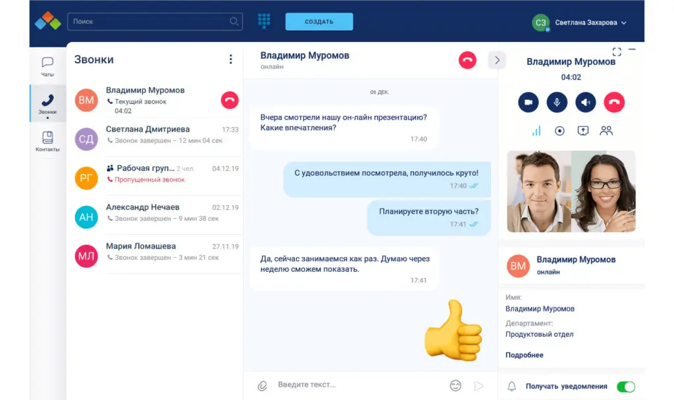Open the Подробнее link
Image resolution: width=674 pixels, height=400 pixels.
click(525, 355)
